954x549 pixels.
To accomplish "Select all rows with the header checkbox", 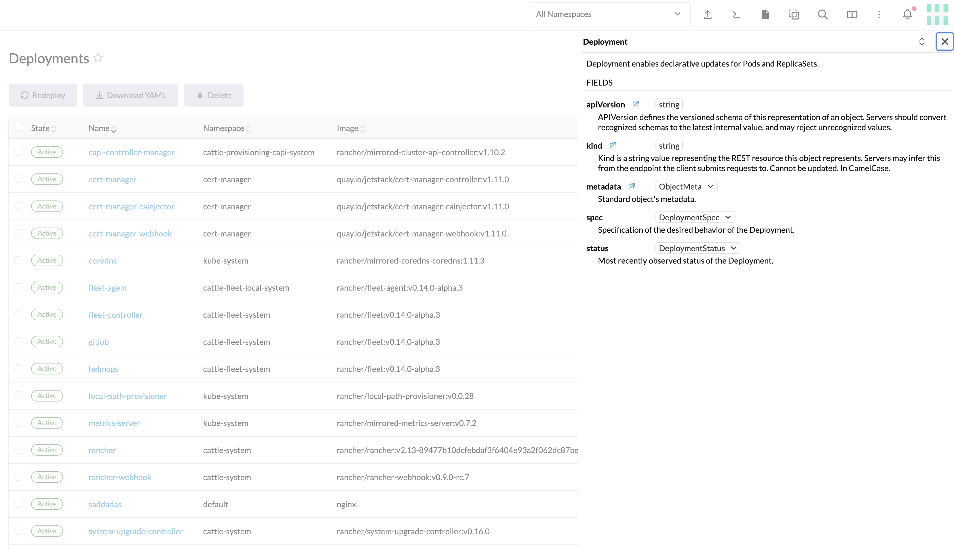I will point(18,127).
